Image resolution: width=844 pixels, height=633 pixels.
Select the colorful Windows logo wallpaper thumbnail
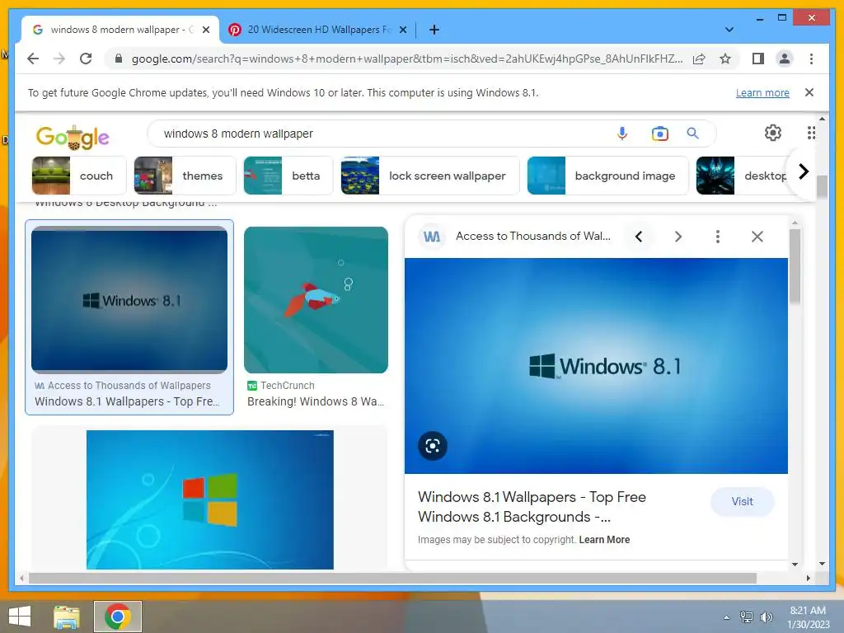coord(210,499)
